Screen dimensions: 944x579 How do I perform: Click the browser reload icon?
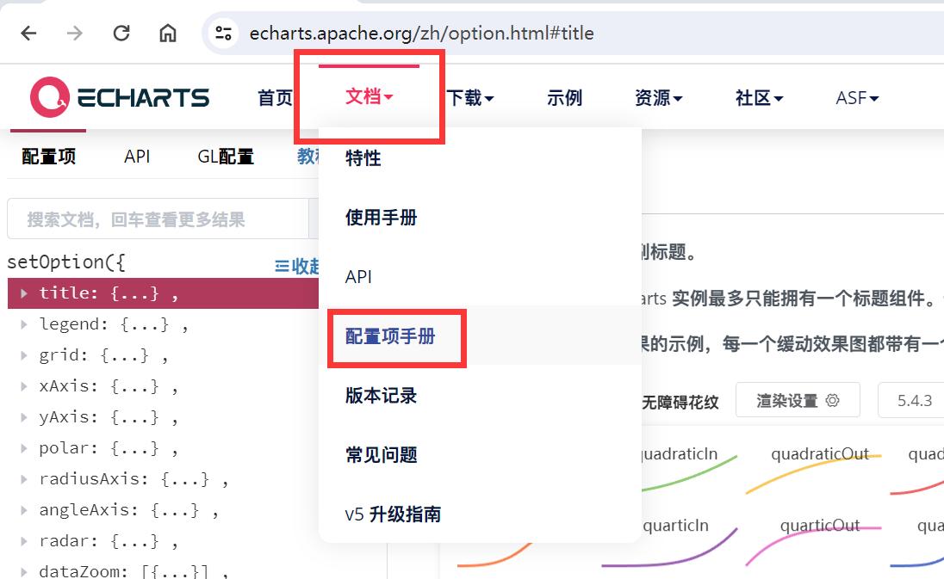[x=121, y=33]
